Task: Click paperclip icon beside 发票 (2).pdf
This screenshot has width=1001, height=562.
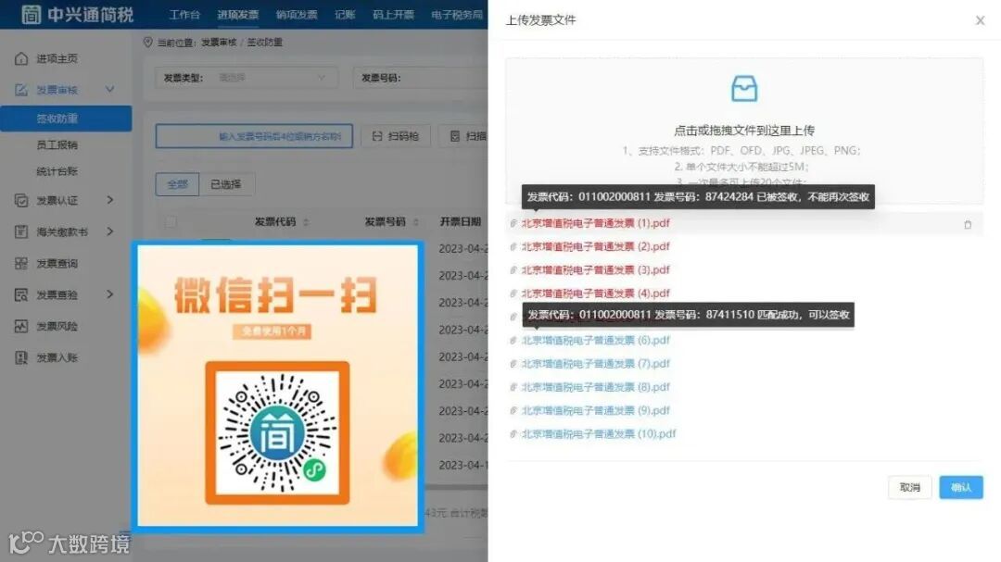Action: 513,247
